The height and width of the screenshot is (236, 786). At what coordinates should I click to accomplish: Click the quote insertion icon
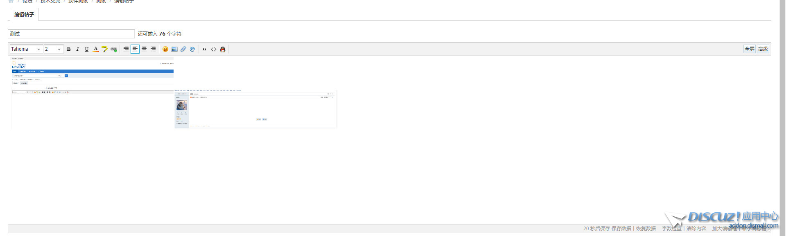(205, 49)
